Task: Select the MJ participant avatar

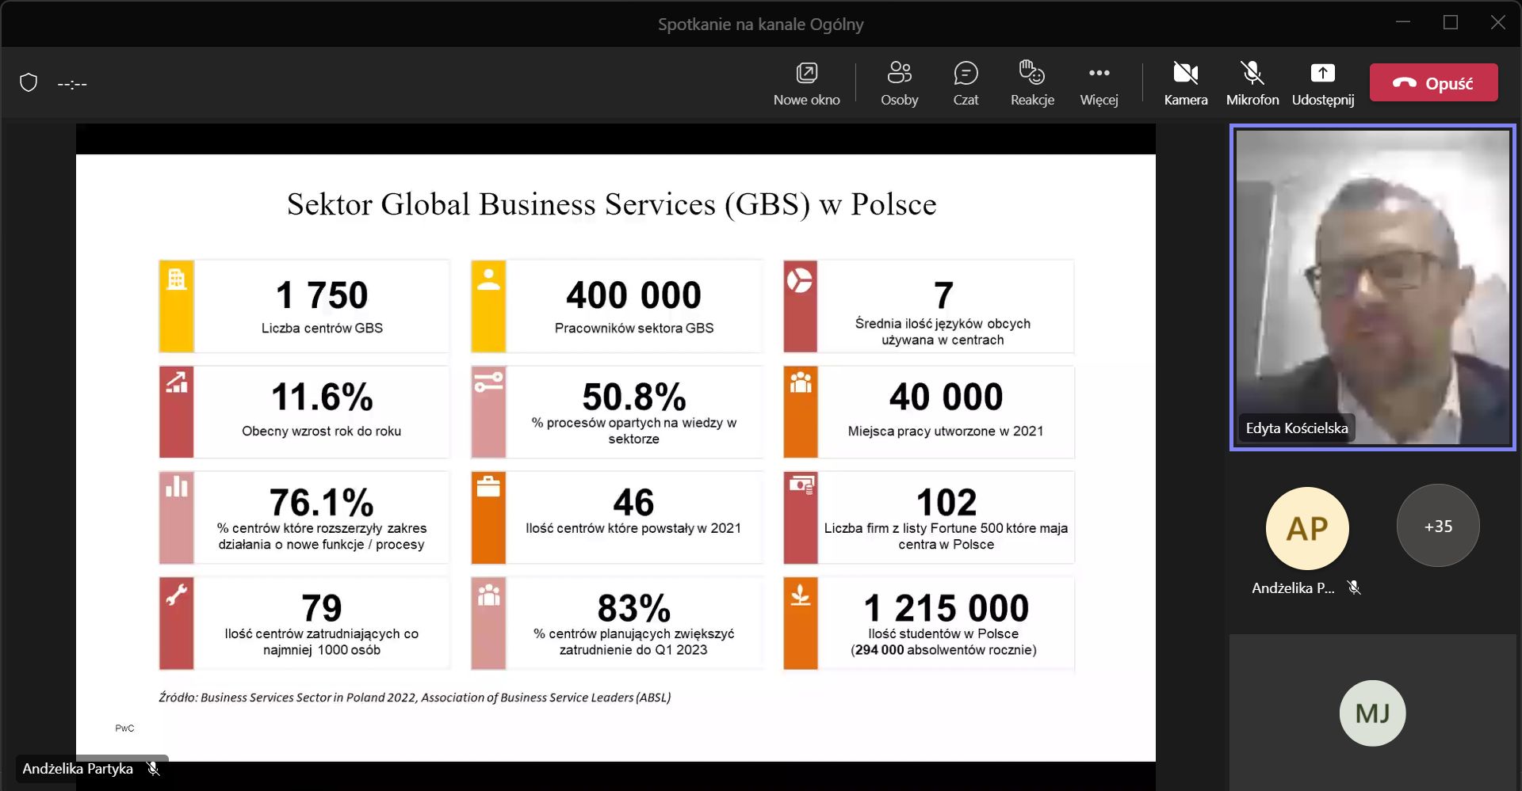Action: [x=1372, y=713]
